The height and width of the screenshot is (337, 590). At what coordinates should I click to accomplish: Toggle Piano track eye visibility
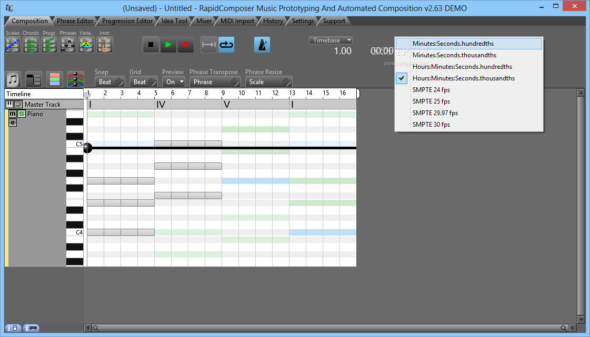click(x=13, y=123)
